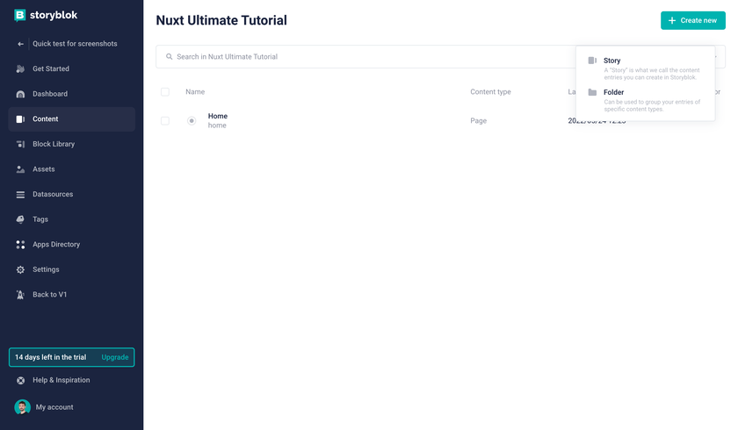Click the Storyblok logo icon
Image resolution: width=738 pixels, height=430 pixels.
[19, 16]
